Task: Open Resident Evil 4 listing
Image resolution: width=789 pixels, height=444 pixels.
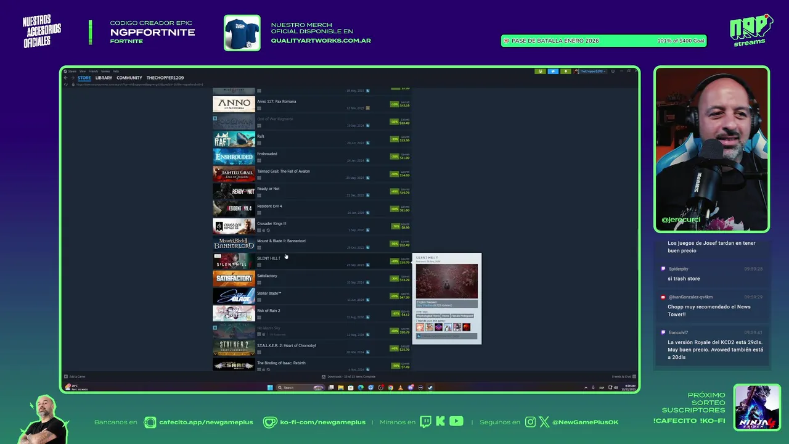Action: (311, 209)
